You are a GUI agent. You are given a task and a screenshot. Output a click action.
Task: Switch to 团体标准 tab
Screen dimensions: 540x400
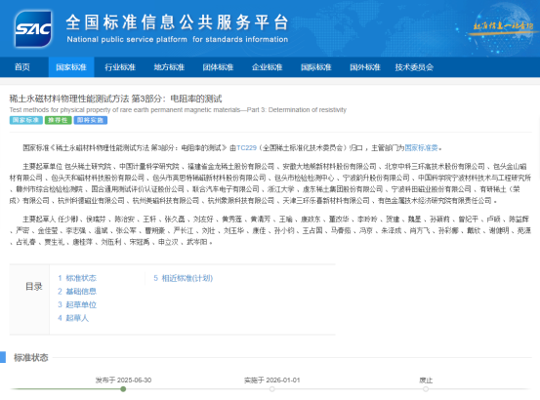coord(218,67)
